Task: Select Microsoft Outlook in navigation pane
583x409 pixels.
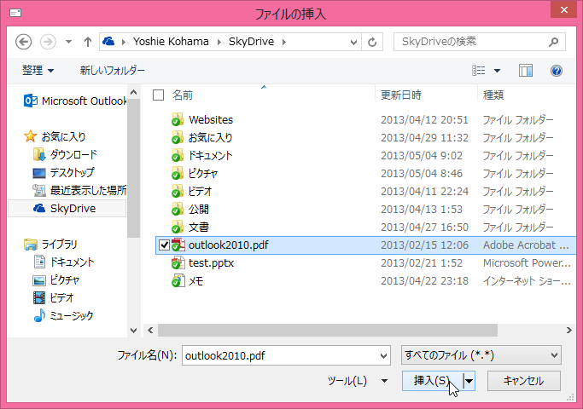Action: 75,101
